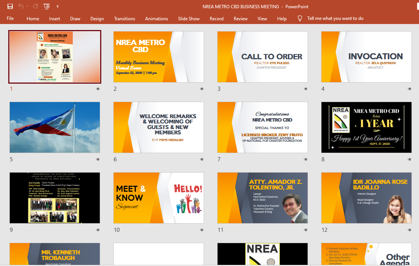Select the Congratulations NREA Metro CBD slide
The image size is (419, 266).
[x=263, y=127]
